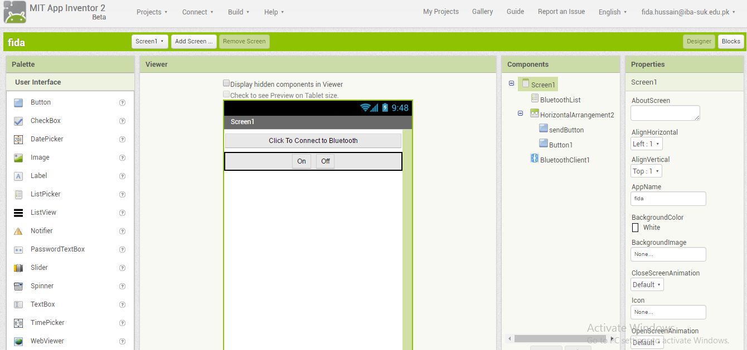Open help icon next to Label component
This screenshot has width=747, height=350.
pos(122,176)
